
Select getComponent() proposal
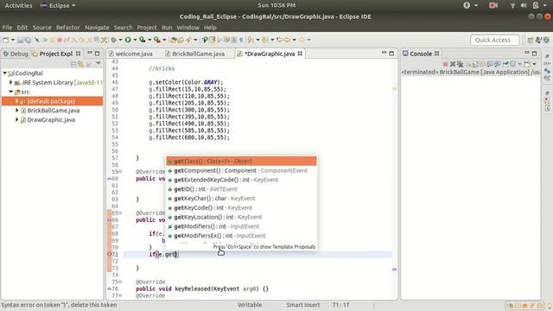tap(242, 170)
